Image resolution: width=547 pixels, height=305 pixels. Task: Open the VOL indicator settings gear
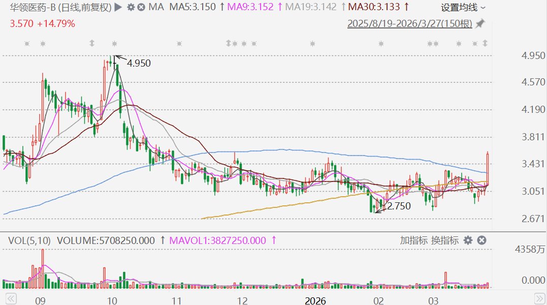(468, 240)
